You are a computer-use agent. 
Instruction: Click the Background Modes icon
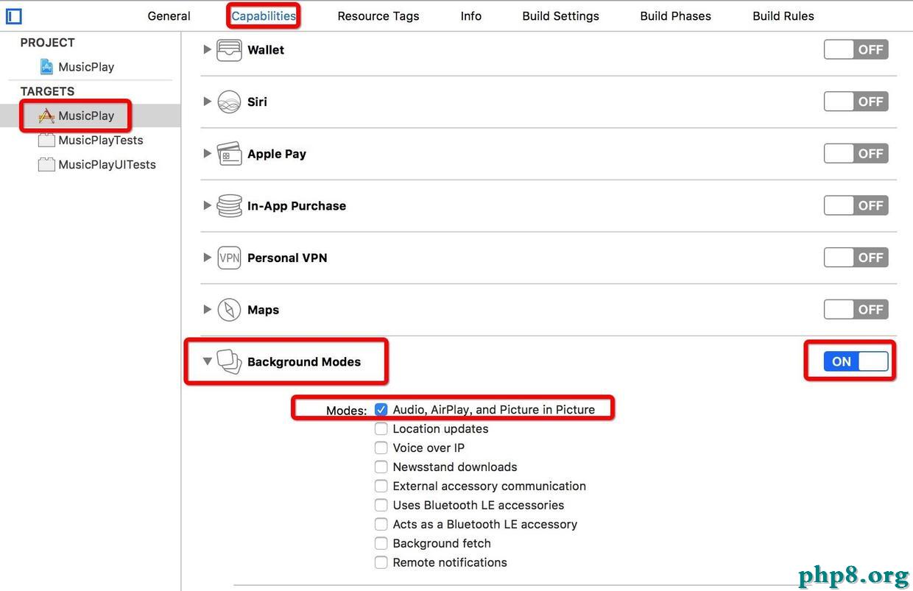[229, 361]
